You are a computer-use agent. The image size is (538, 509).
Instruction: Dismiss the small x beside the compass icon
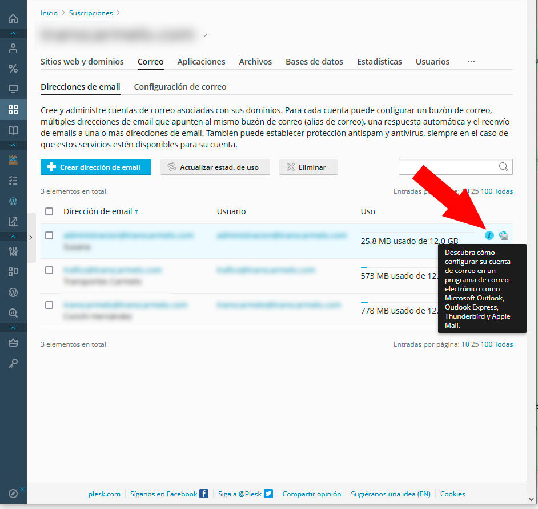pos(22,489)
